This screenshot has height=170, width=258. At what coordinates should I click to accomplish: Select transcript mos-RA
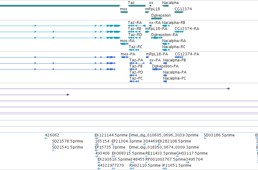coord(127,41)
